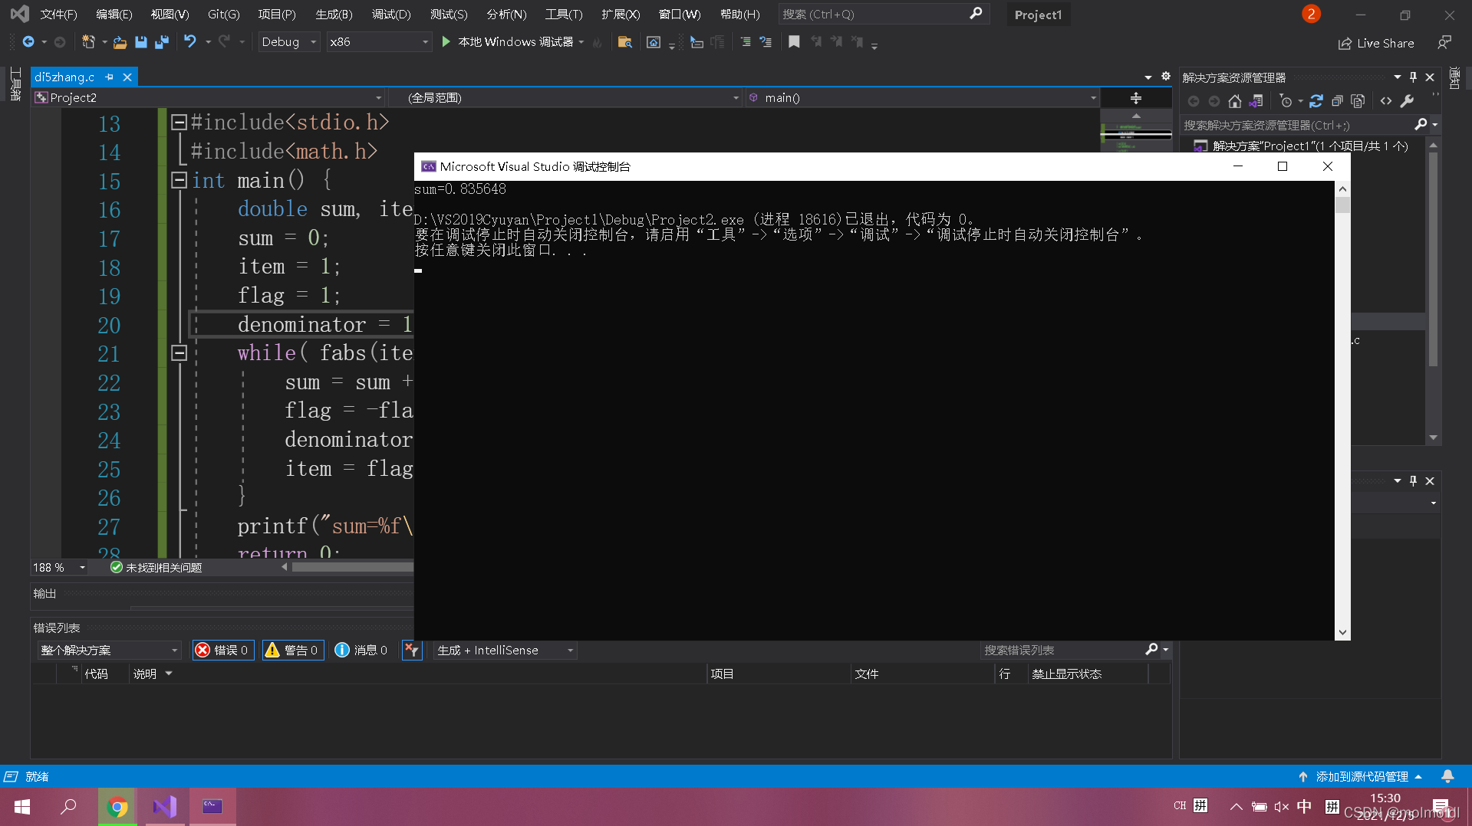Image resolution: width=1472 pixels, height=826 pixels.
Task: Click the 搜索 (Ctrl+Q) search box
Action: 883,15
